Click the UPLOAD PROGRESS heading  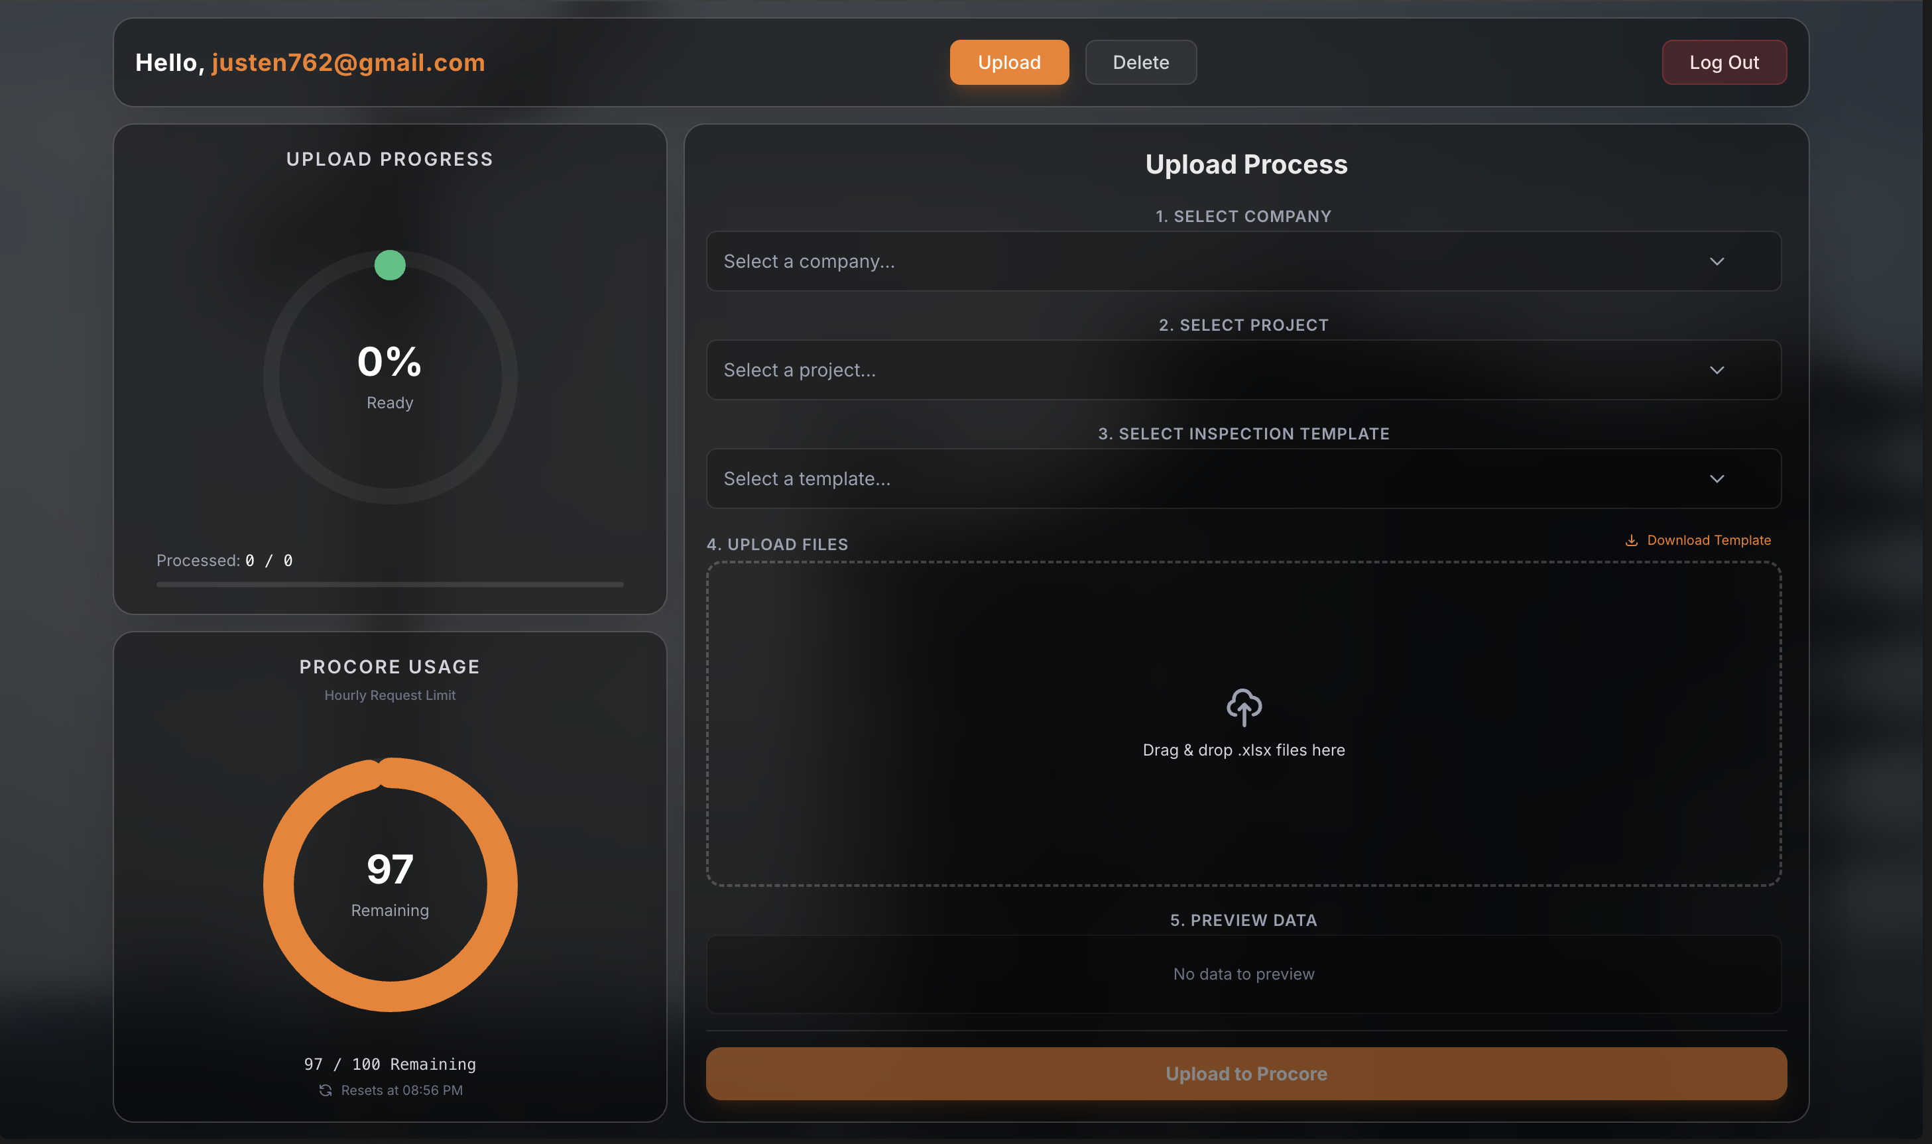pyautogui.click(x=390, y=159)
